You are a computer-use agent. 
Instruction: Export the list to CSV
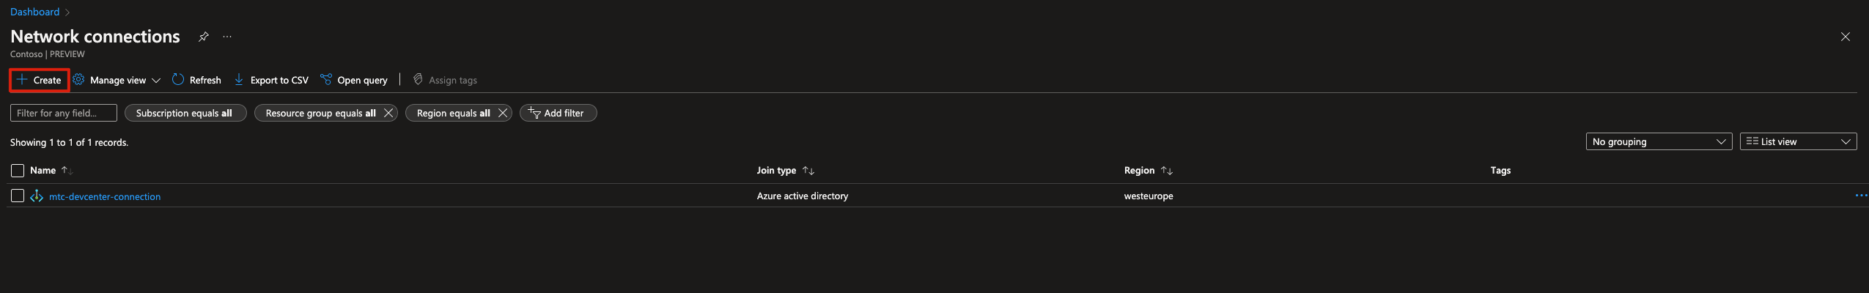270,80
